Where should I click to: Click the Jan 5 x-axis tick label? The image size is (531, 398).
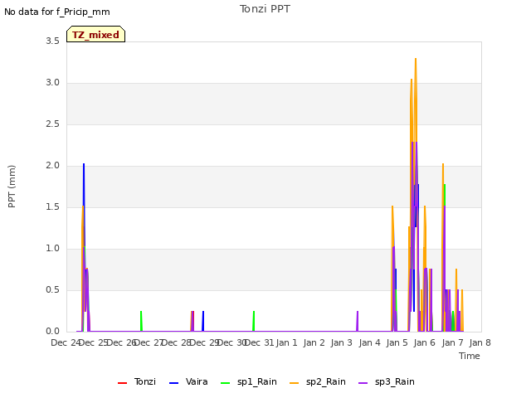(397, 342)
